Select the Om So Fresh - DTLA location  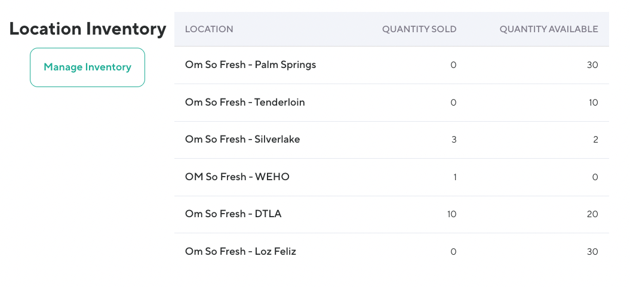tap(233, 214)
